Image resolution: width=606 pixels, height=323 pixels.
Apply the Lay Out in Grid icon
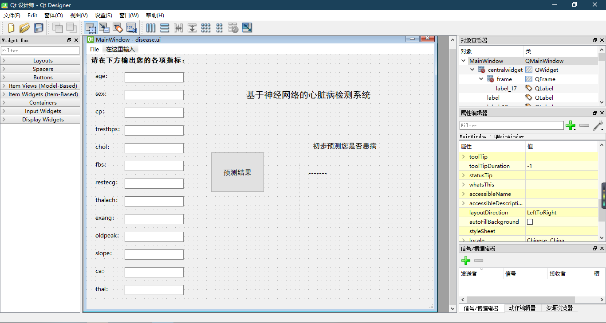[x=206, y=28]
